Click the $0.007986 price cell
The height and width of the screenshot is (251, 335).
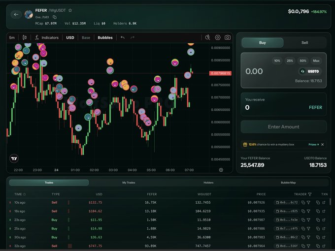256,228
